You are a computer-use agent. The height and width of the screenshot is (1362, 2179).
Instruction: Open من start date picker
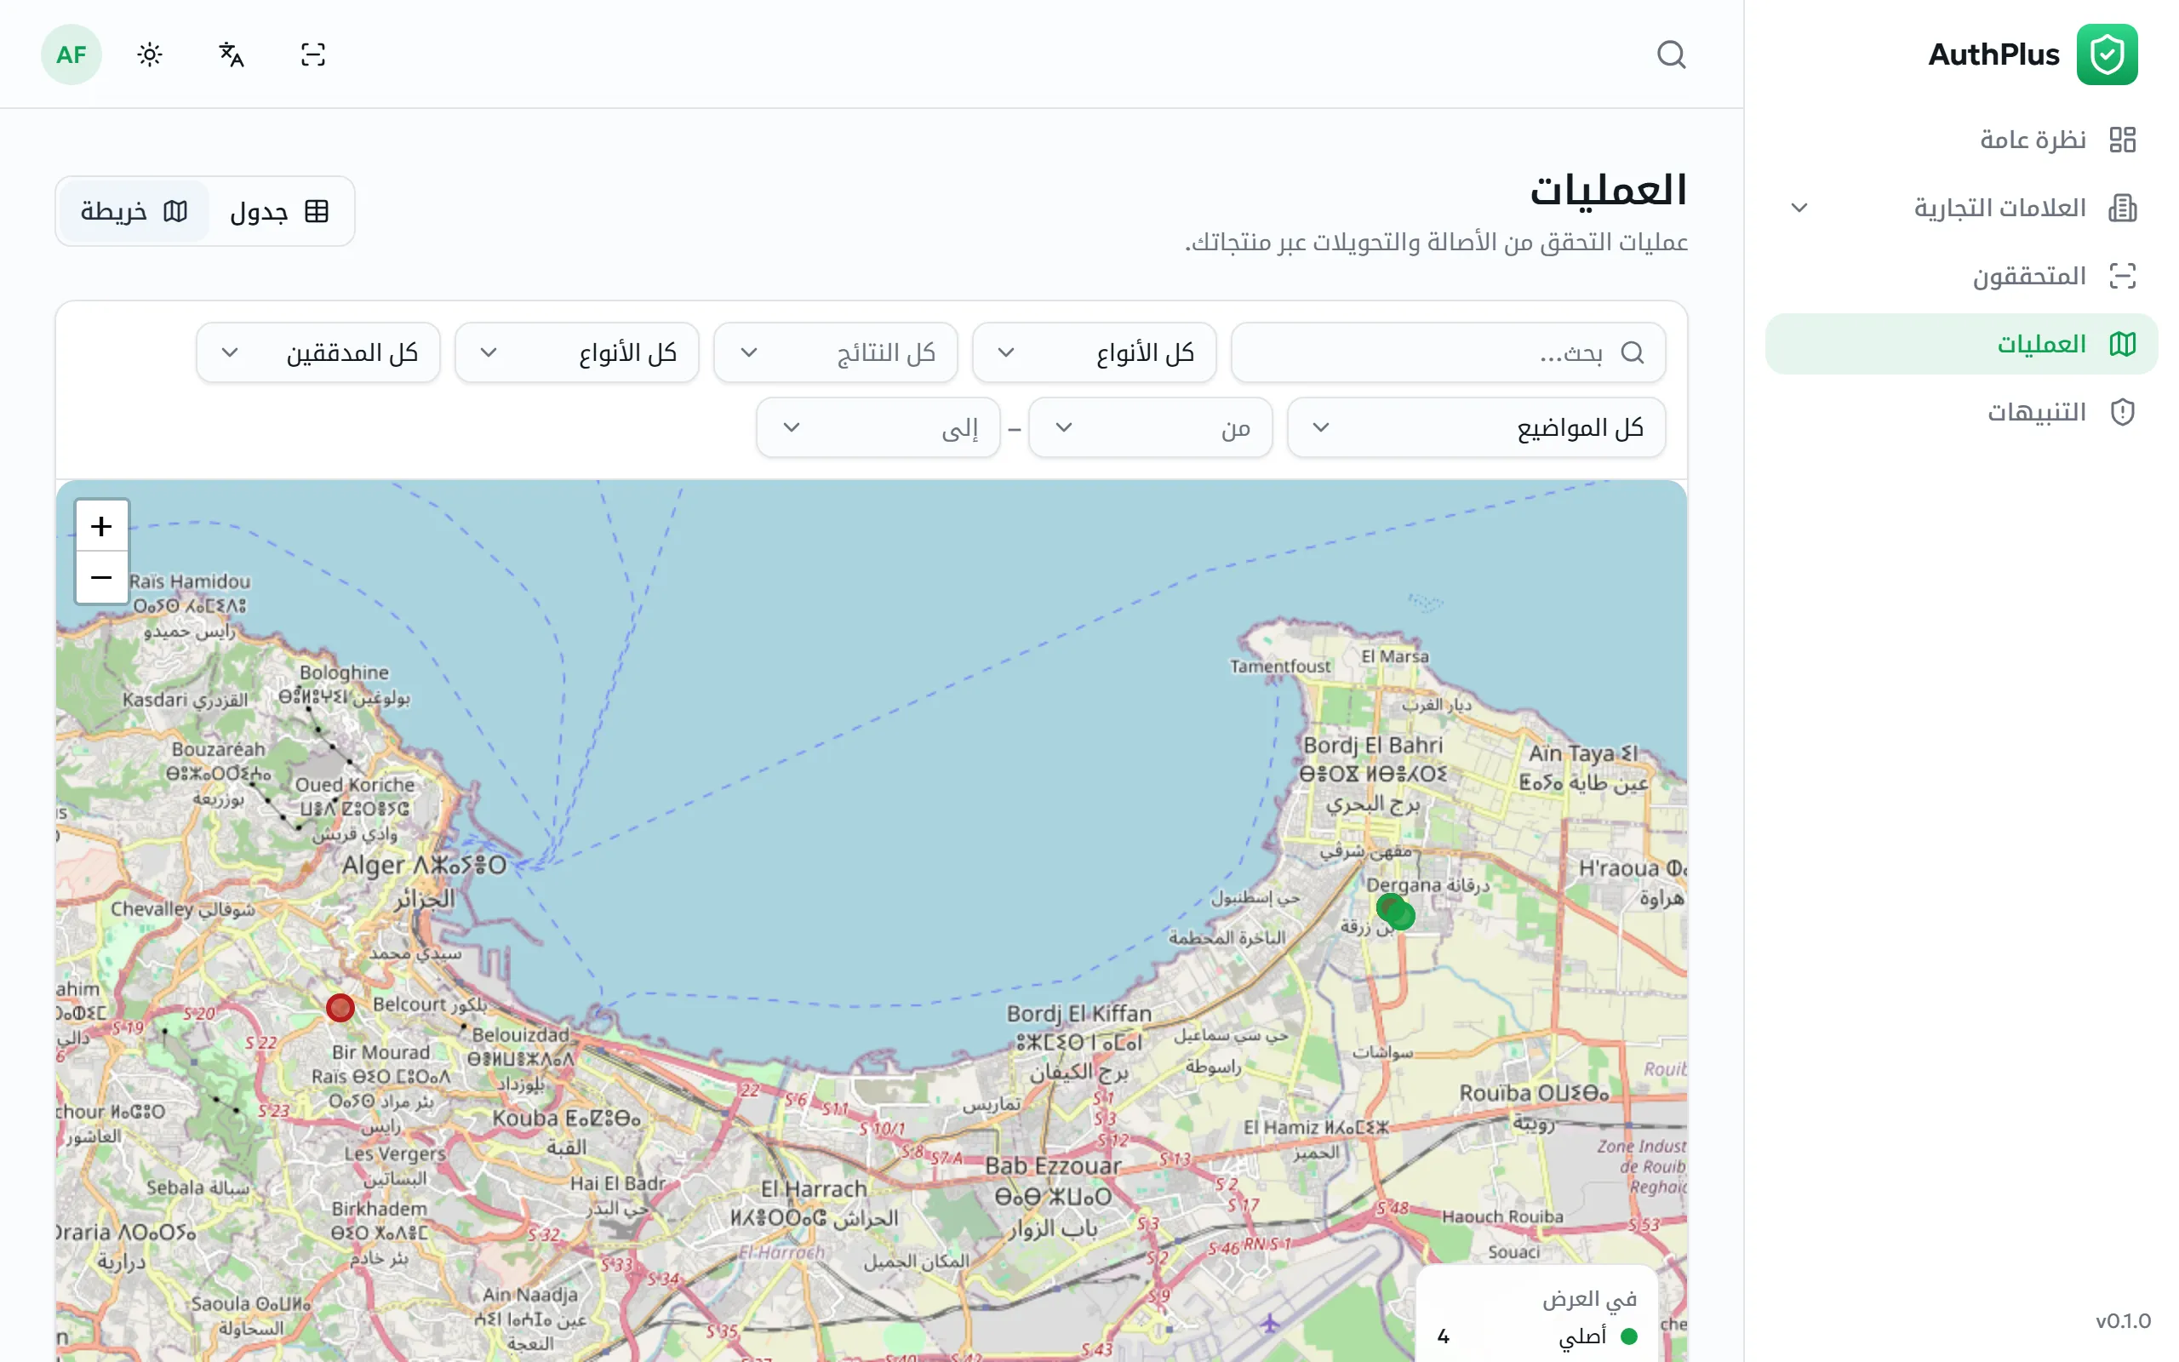click(1151, 427)
